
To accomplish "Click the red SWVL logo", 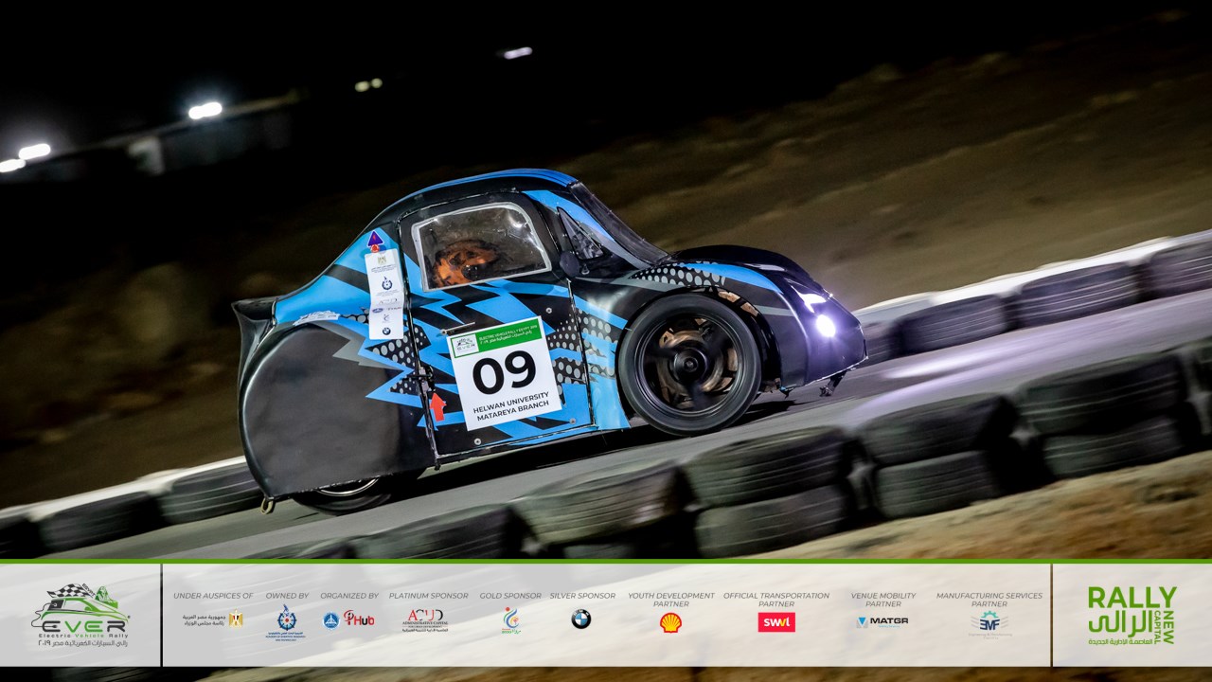I will pos(776,621).
